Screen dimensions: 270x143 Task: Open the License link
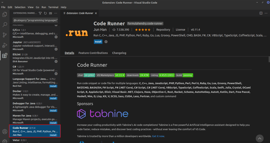(180, 30)
